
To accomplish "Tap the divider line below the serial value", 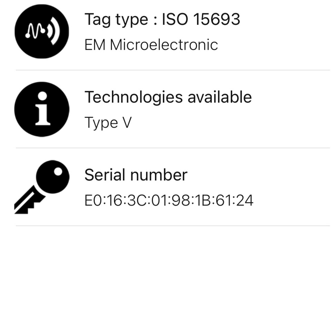I will coord(173,226).
